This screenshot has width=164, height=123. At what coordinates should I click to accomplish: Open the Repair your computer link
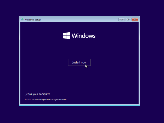[x=37, y=94]
